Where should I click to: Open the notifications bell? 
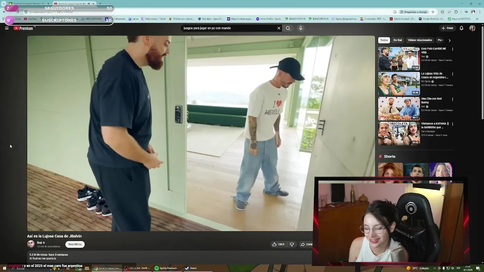(461, 28)
